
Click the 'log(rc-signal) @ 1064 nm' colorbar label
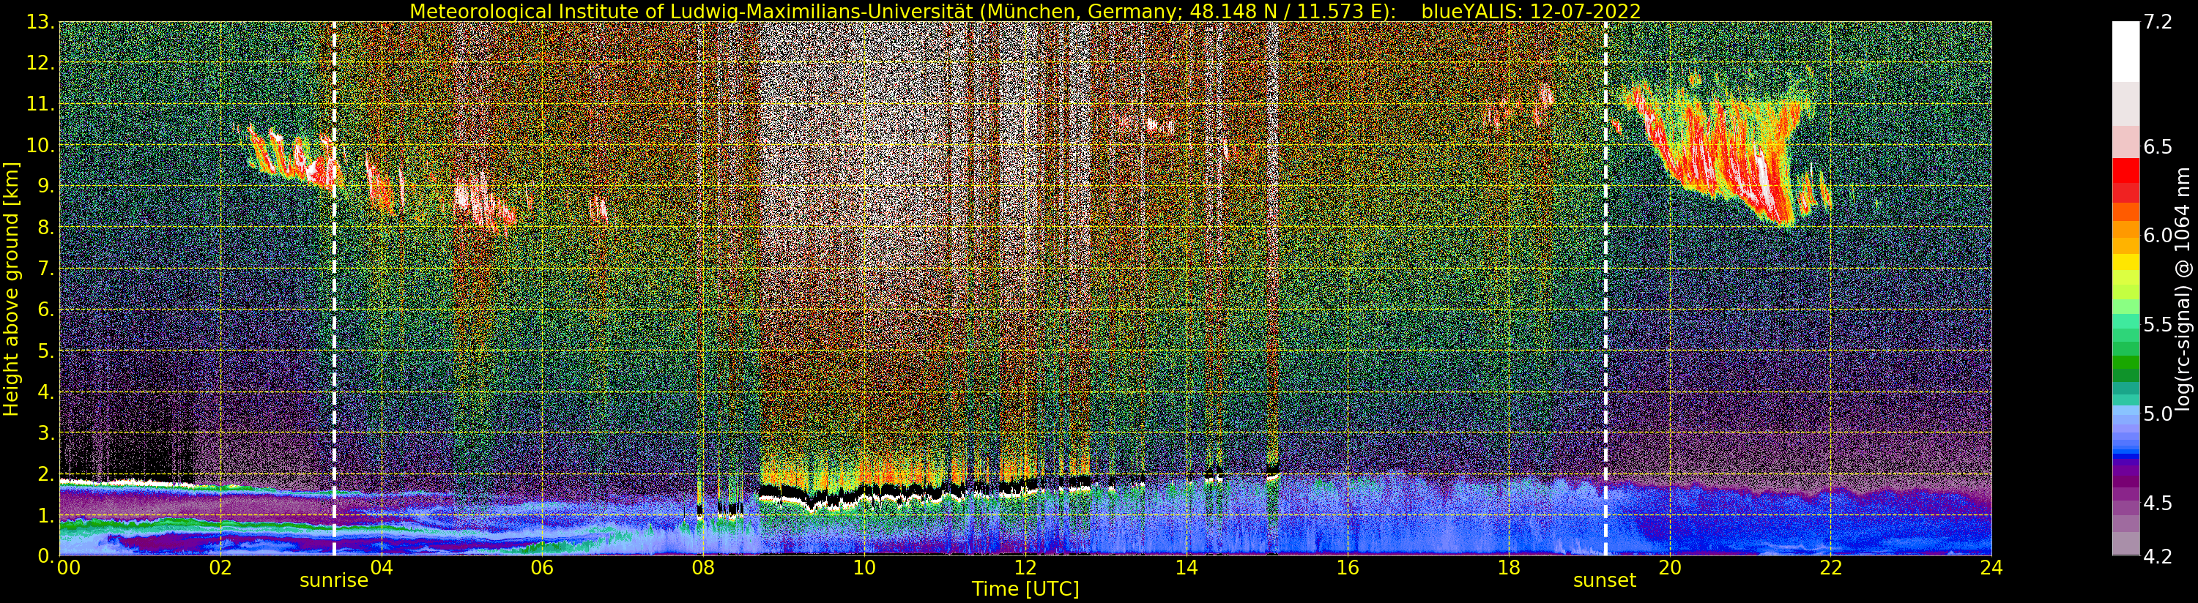point(2183,289)
